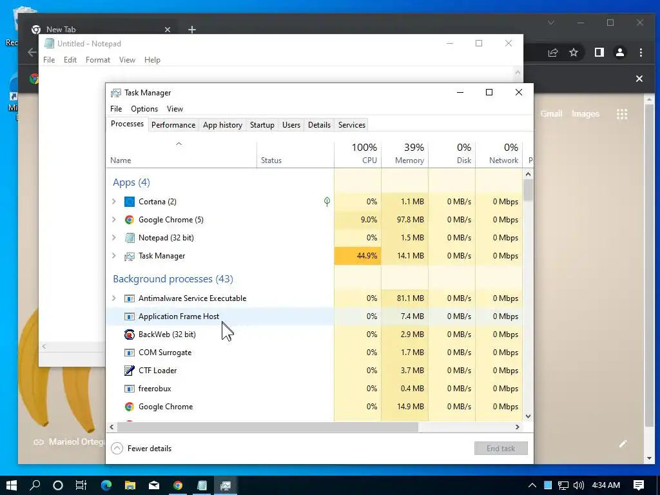Screen dimensions: 660x495
Task: Click the Background processes (43) heading
Action: (x=173, y=279)
